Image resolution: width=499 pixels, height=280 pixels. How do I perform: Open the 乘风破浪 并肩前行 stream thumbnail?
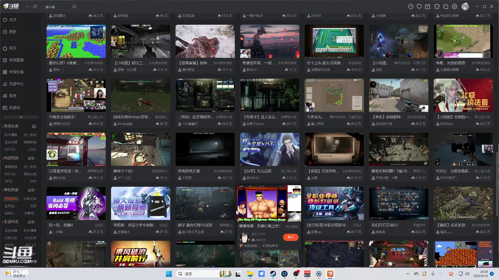[141, 254]
